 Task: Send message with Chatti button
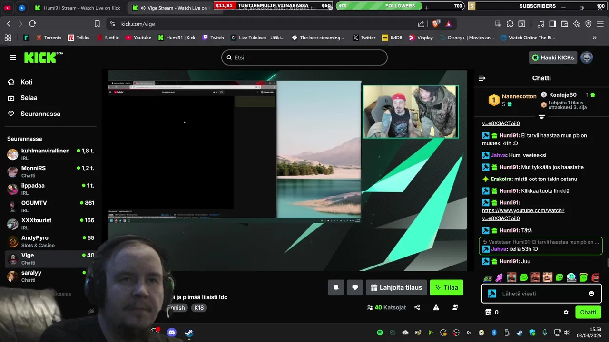(588, 312)
